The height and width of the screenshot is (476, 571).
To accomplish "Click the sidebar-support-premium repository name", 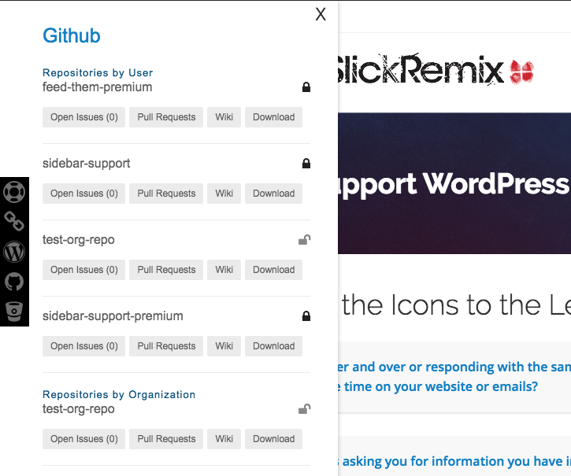I will [113, 315].
